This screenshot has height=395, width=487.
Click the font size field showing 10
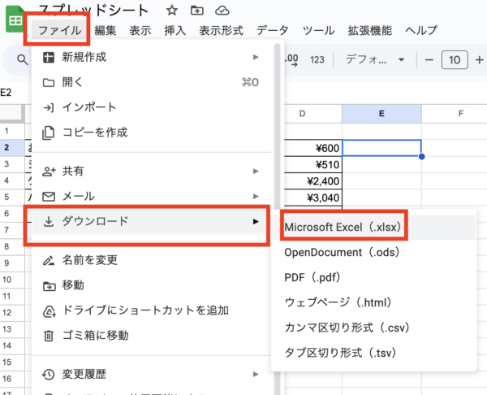point(455,59)
